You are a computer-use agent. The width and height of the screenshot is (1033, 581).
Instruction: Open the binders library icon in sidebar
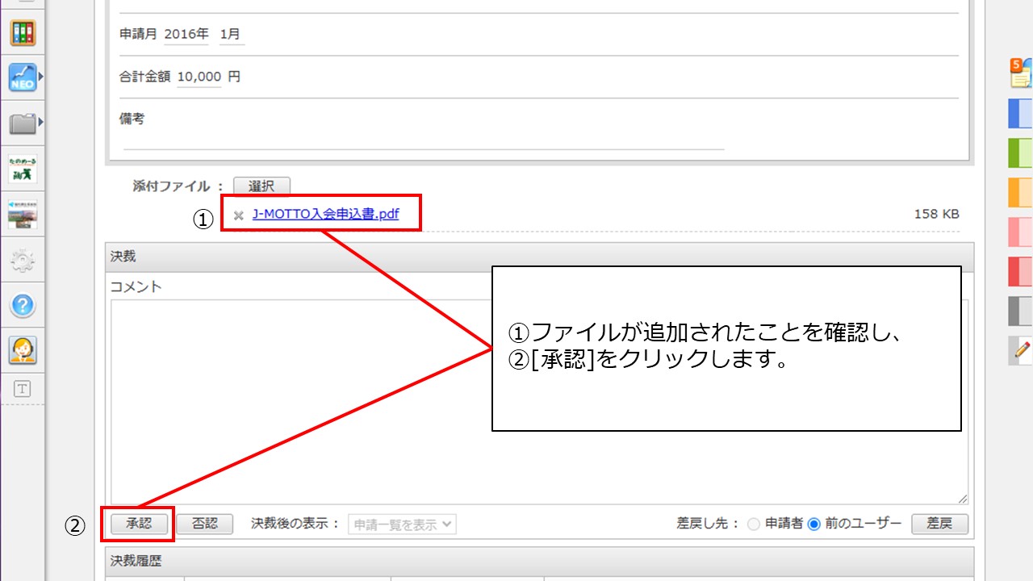point(23,33)
